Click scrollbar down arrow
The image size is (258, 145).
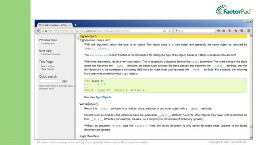[x=251, y=138]
